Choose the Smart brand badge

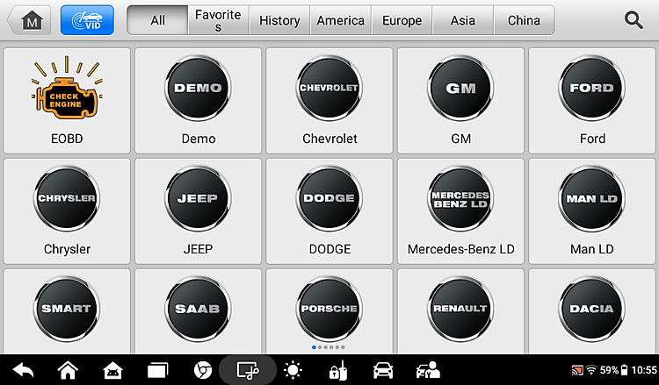pos(67,309)
